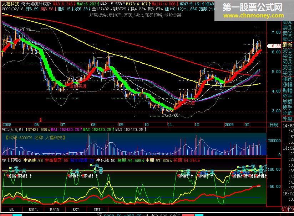Image resolution: width=294 pixels, height=216 pixels.
Task: Click the 12 month marker
Action: tap(197, 125)
